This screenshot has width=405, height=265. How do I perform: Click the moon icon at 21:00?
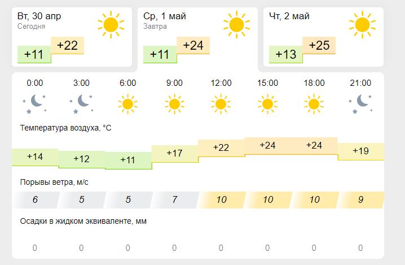click(x=361, y=103)
